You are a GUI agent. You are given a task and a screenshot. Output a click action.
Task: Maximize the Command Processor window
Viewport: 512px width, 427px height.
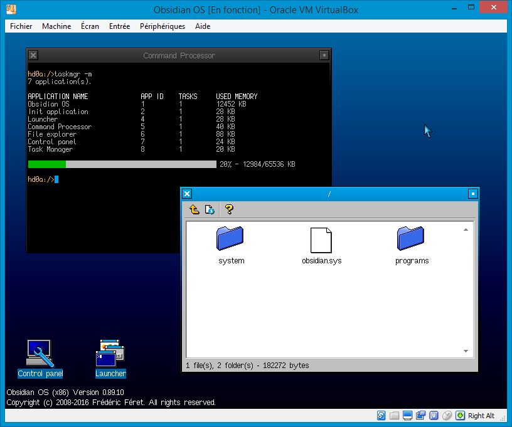tap(324, 55)
